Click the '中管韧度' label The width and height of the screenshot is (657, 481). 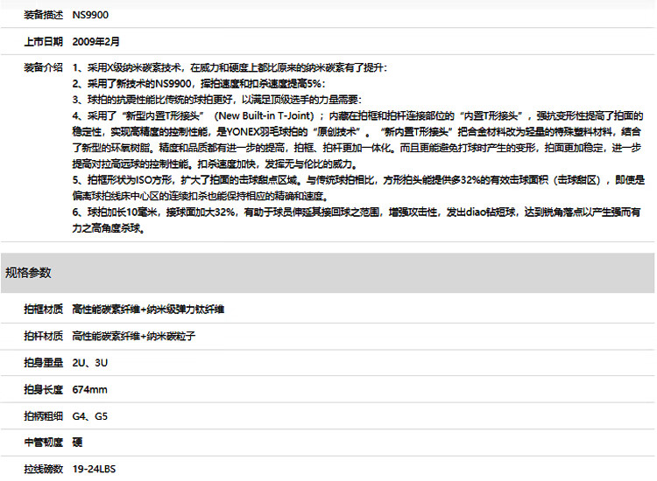[x=43, y=443]
